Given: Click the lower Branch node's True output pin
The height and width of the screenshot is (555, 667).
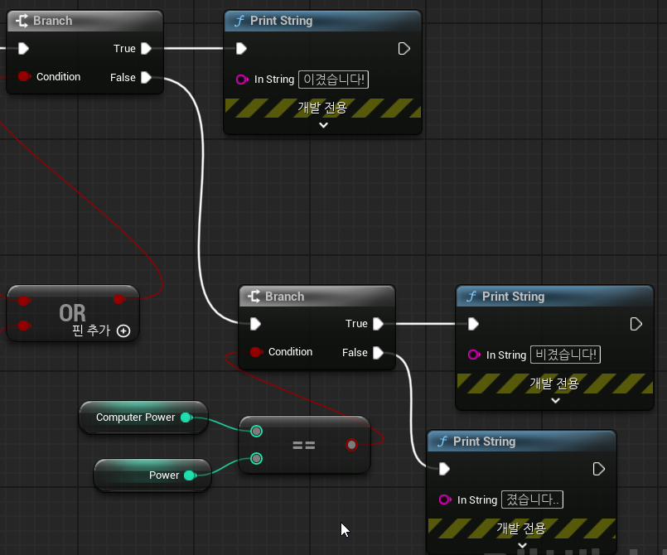Looking at the screenshot, I should (378, 324).
